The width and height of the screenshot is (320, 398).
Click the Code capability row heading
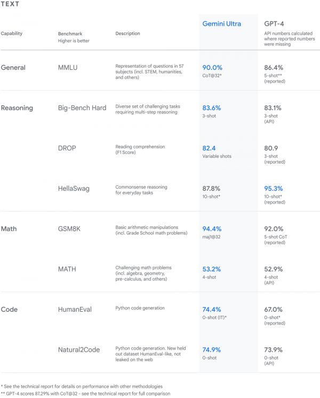pos(9,309)
